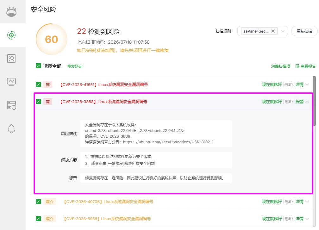Image resolution: width=319 pixels, height=230 pixels.
Task: Click the 【CVE-2026-41651】 vulnerability title
Action: tap(104, 84)
